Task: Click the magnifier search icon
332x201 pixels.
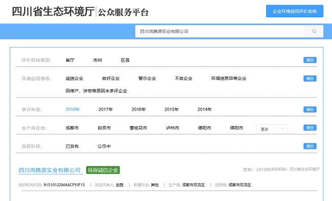Action: tap(314, 31)
